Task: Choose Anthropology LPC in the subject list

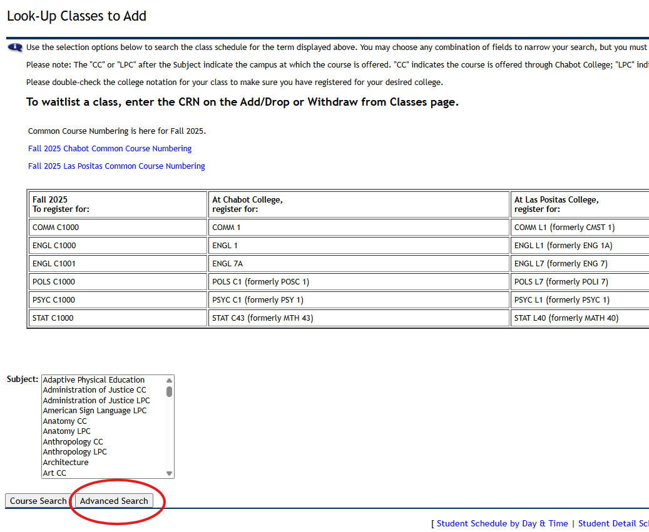Action: pyautogui.click(x=75, y=452)
